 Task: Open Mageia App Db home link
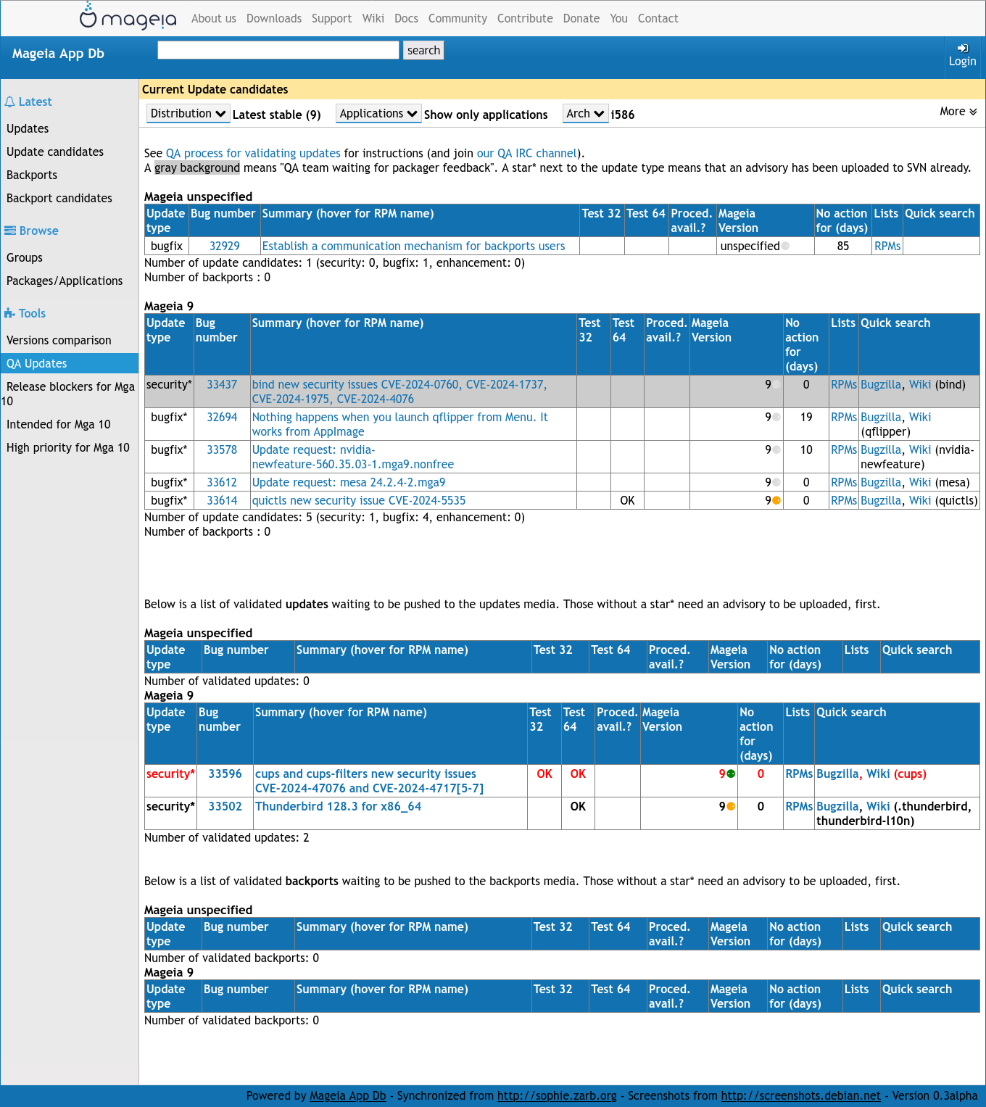point(58,54)
